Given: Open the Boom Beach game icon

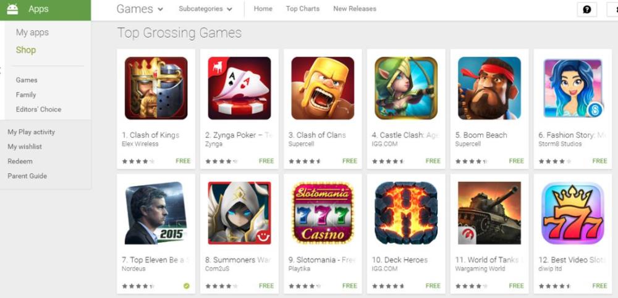Looking at the screenshot, I should (x=489, y=88).
